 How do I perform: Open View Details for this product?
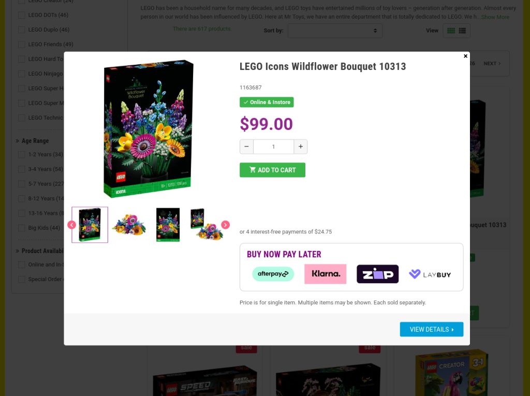coord(432,329)
